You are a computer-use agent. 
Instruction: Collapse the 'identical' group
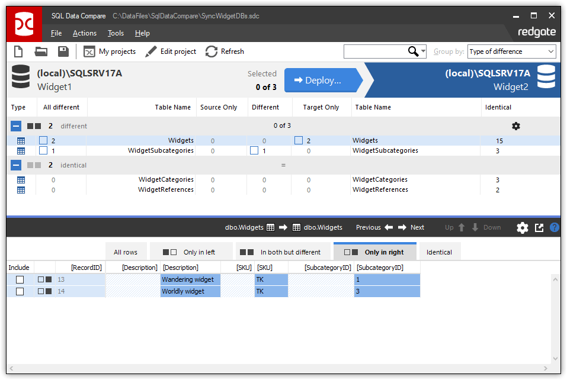click(16, 165)
